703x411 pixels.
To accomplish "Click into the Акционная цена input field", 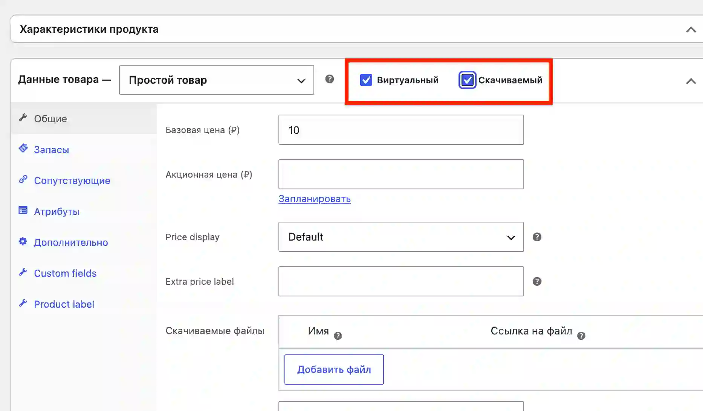I will click(401, 174).
